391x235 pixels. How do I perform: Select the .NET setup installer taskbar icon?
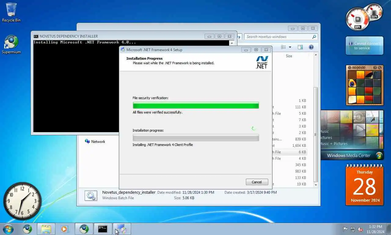pyautogui.click(x=122, y=229)
